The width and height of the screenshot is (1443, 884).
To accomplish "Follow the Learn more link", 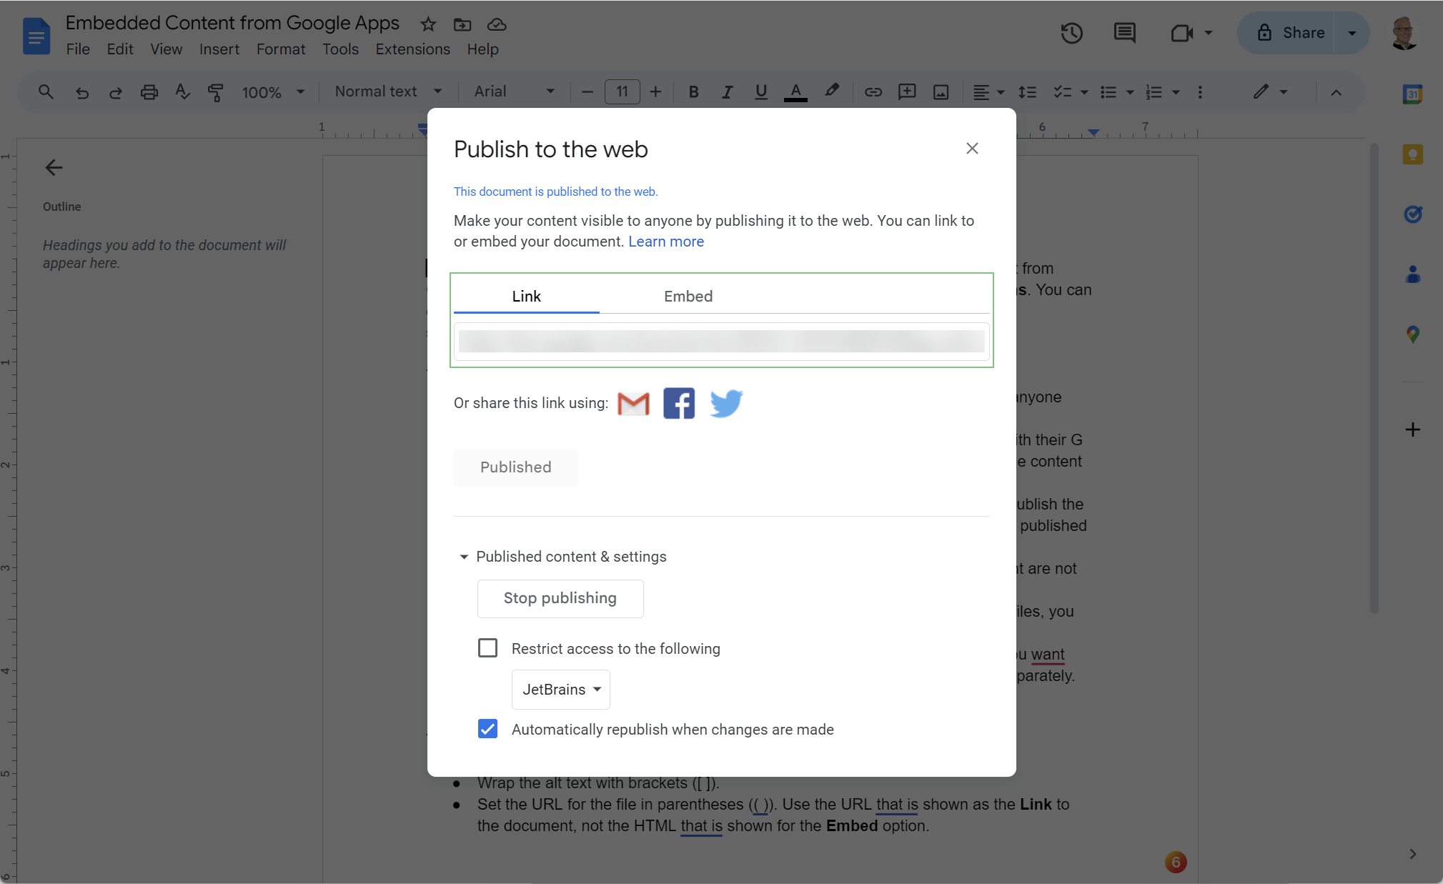I will click(665, 242).
